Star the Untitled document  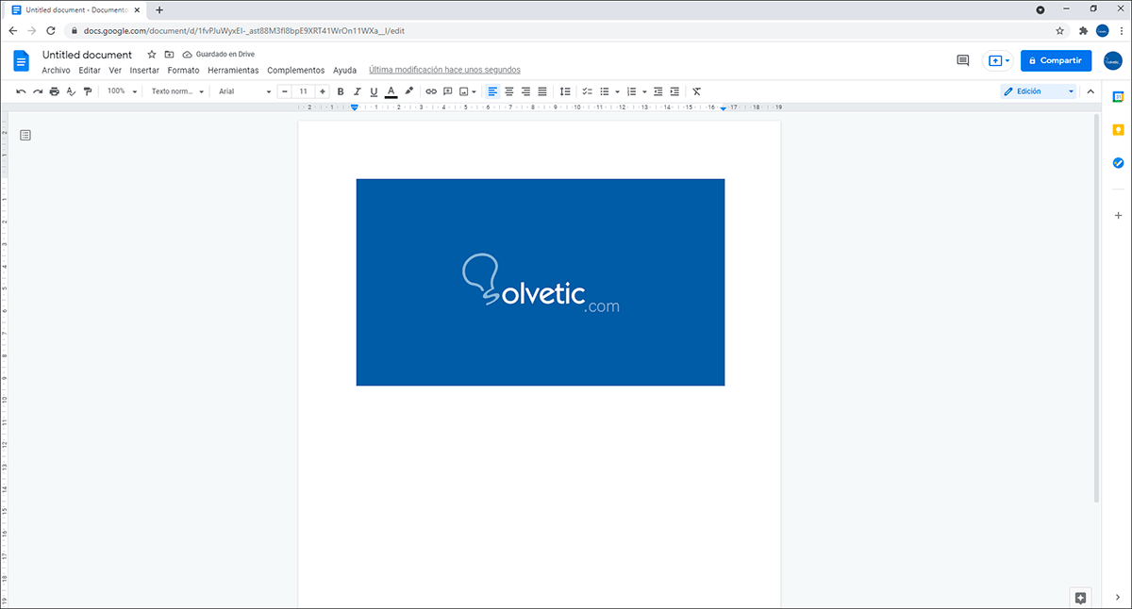point(152,55)
